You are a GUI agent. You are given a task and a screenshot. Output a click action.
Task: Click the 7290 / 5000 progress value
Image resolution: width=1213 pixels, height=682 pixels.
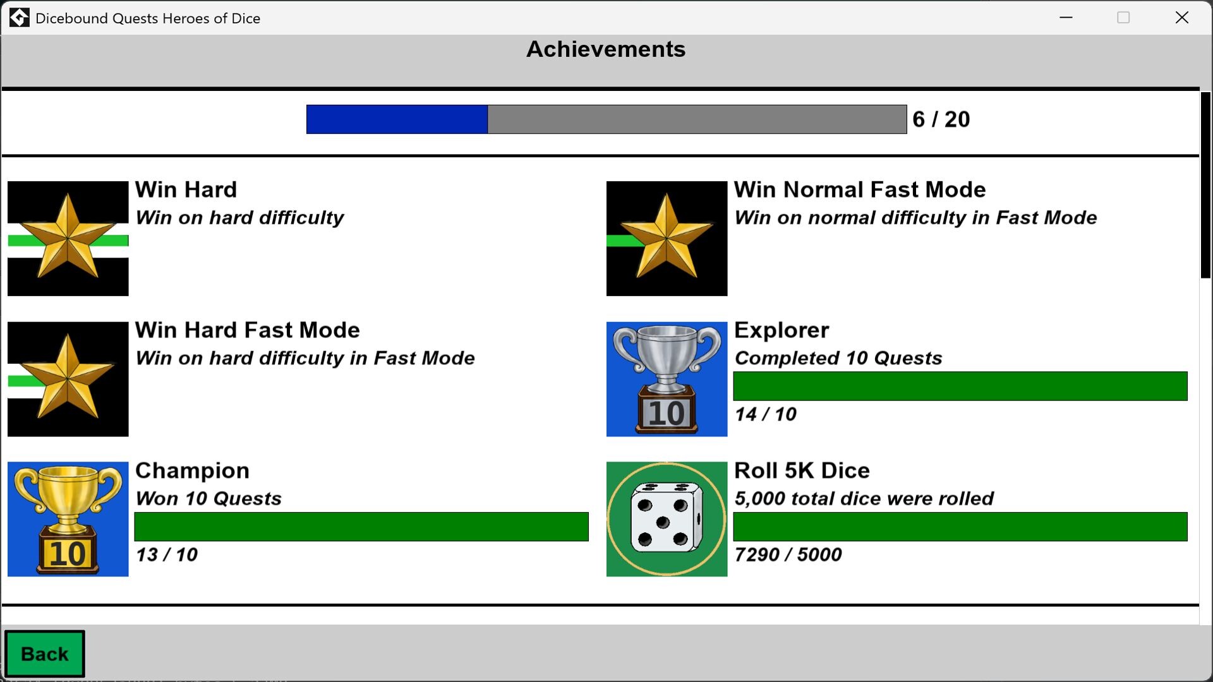(x=788, y=554)
